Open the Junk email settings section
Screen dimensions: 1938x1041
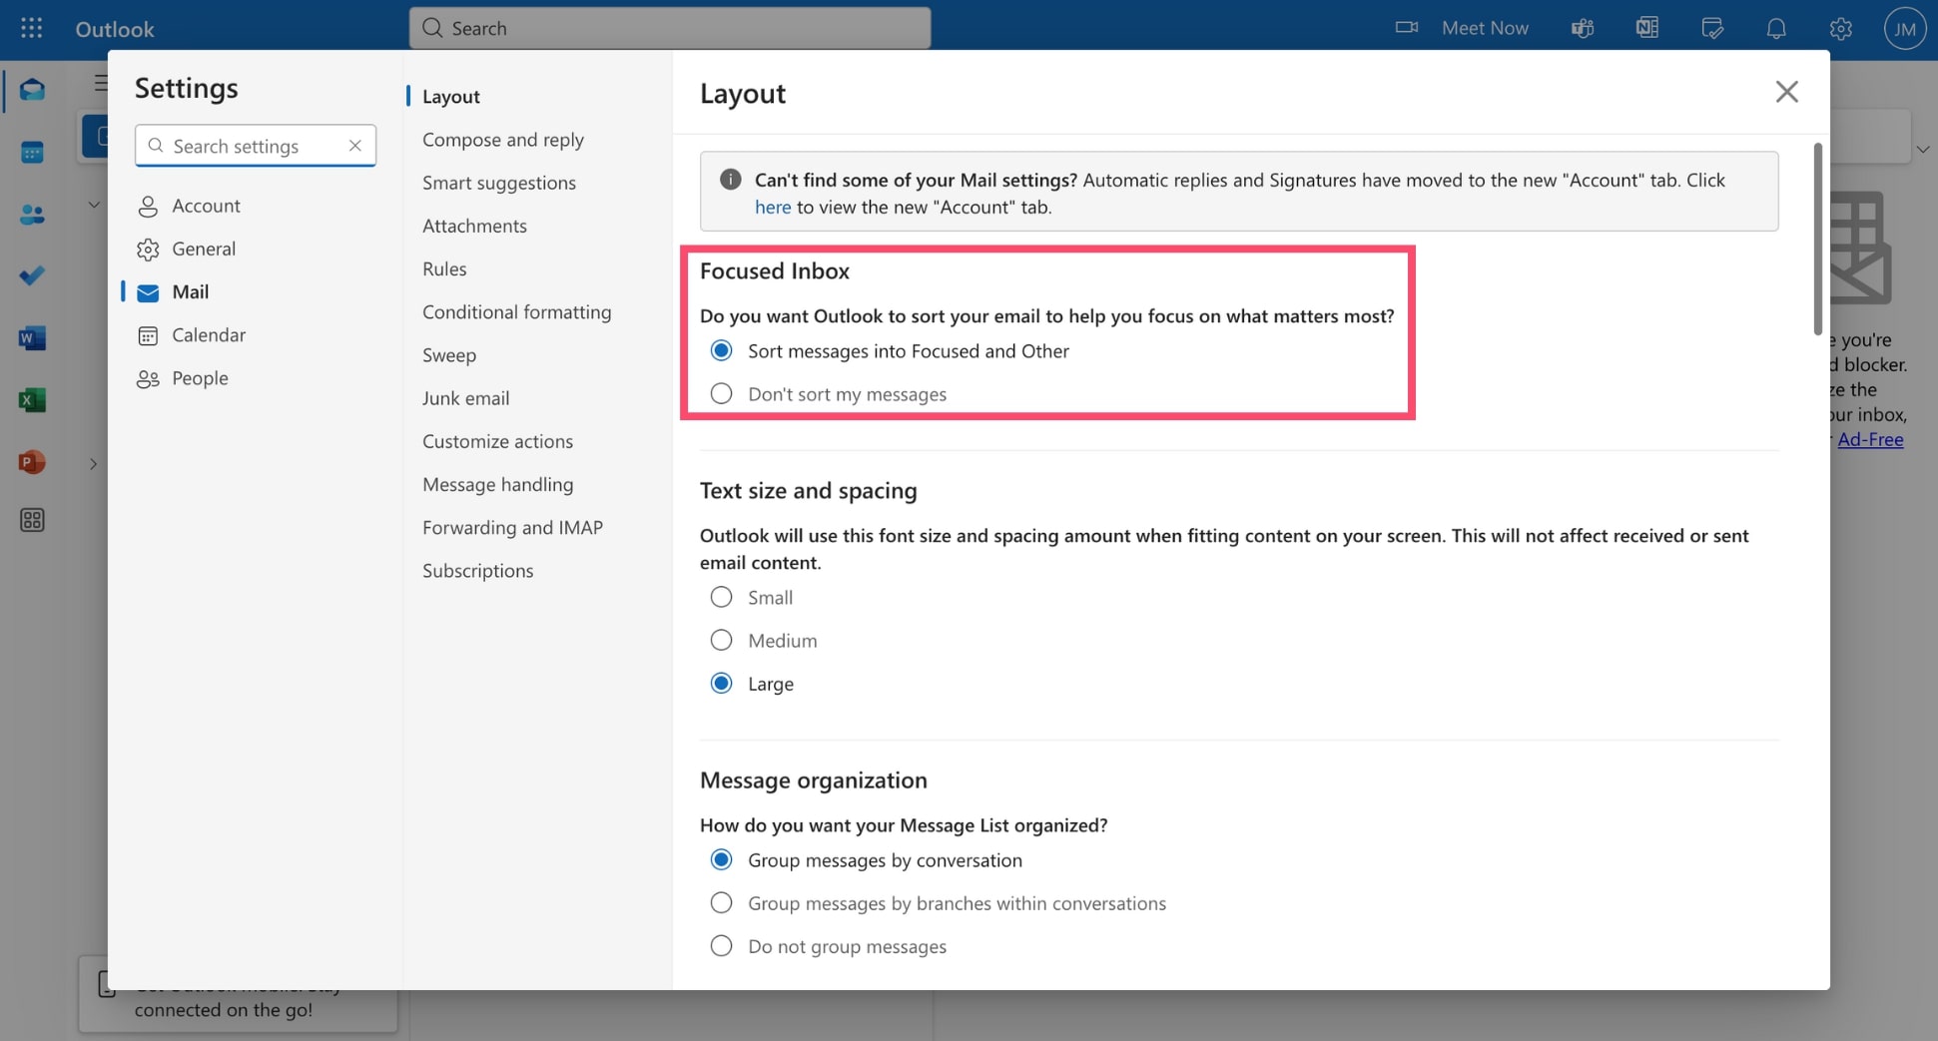pos(465,397)
